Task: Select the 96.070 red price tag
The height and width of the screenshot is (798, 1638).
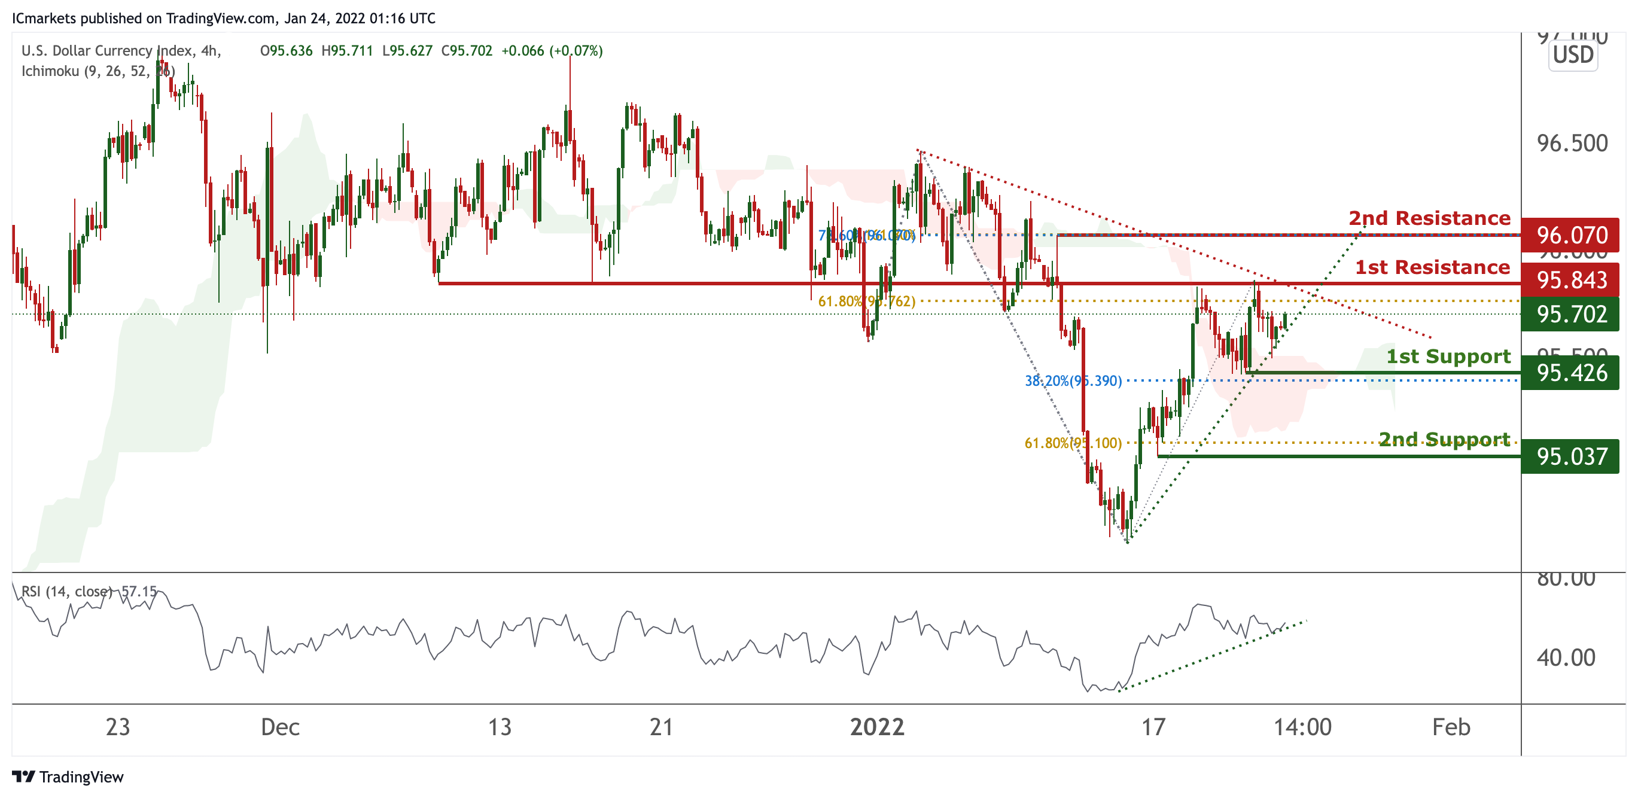Action: (1570, 235)
